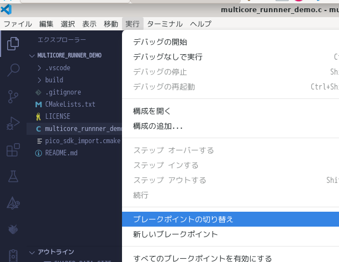
Task: Open .gitignore file in explorer
Action: click(63, 92)
